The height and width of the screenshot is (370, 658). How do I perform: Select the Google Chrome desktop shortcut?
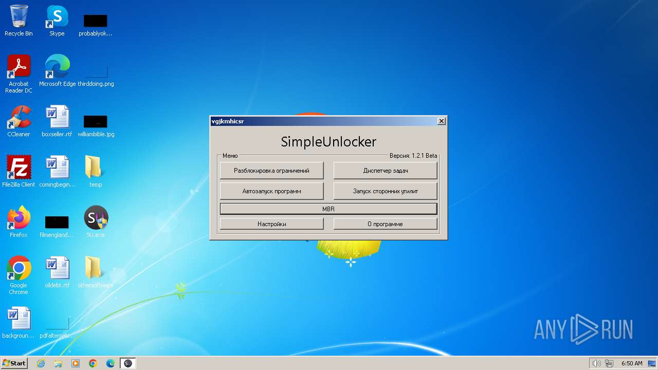(19, 275)
